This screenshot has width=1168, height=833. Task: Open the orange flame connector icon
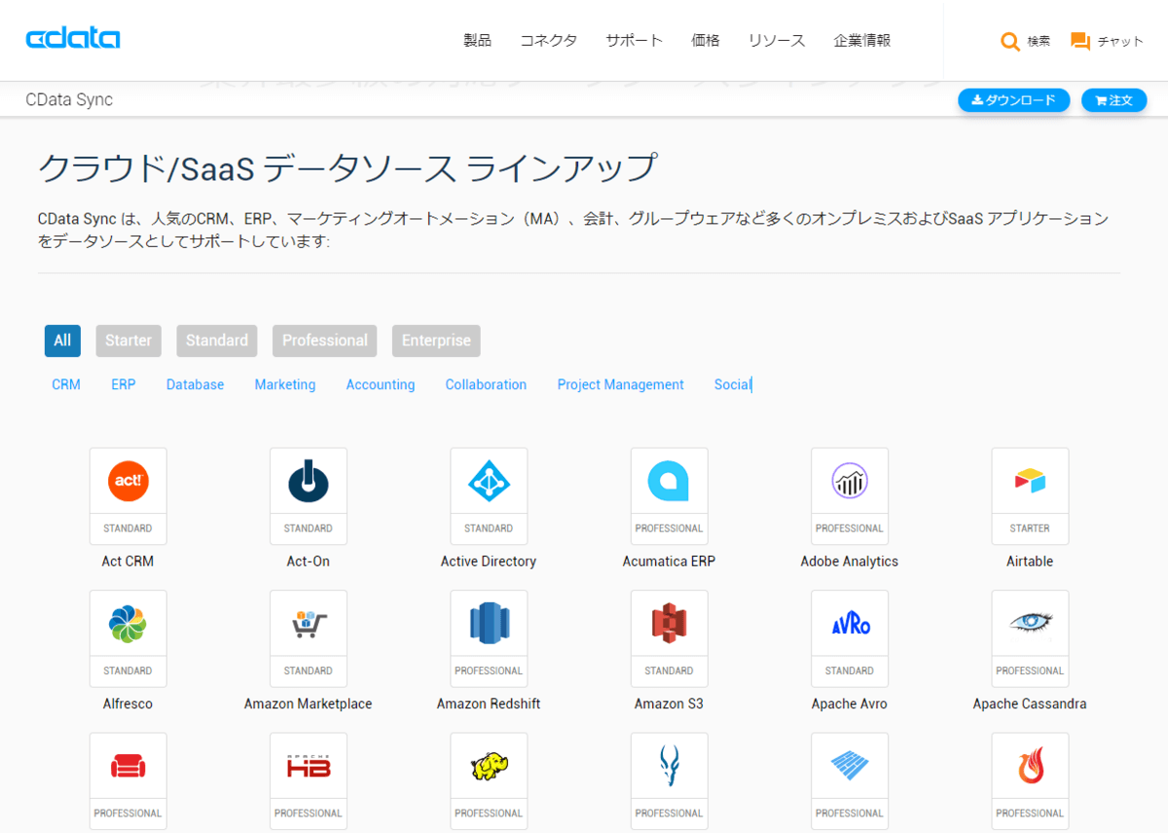click(1030, 767)
